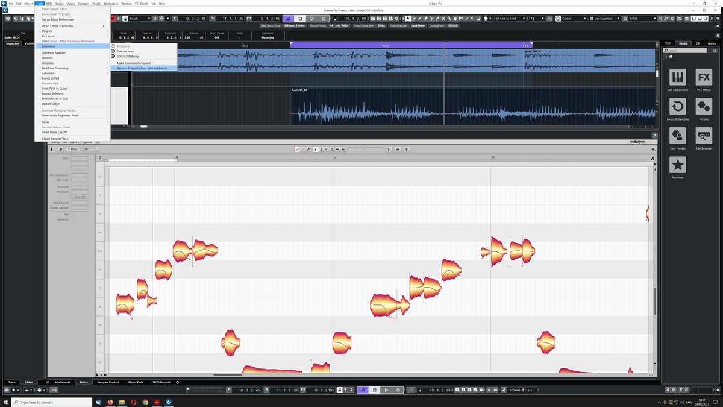Viewport: 723px width, 407px height.
Task: Click Play in the bottom transport bar
Action: point(386,390)
